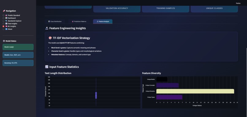Click the Feature Type y-axis title
Screen dimensions: 247x117
coord(143,88)
